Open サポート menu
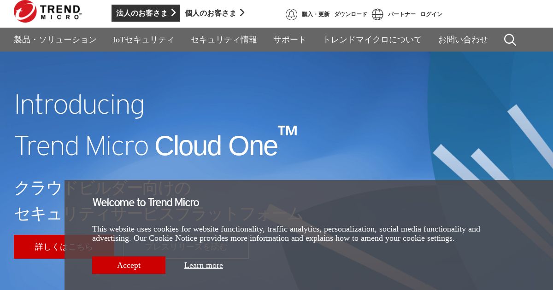The height and width of the screenshot is (290, 553). click(290, 40)
